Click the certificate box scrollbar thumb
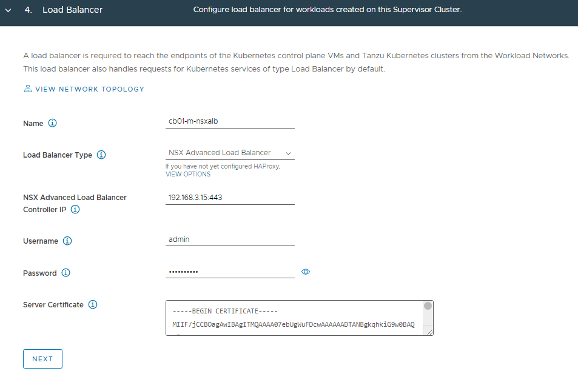The image size is (578, 371). point(428,306)
